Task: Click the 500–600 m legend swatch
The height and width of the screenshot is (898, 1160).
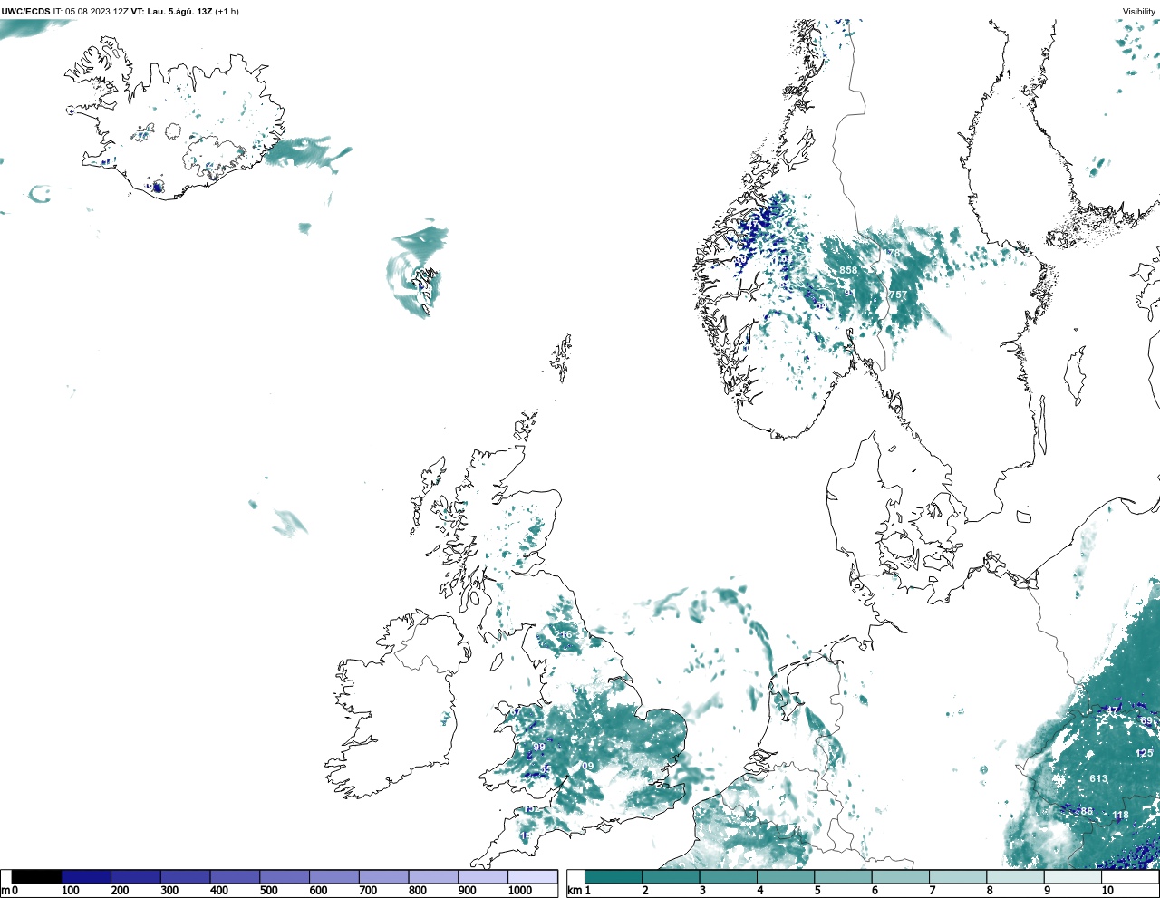Action: pyautogui.click(x=284, y=876)
